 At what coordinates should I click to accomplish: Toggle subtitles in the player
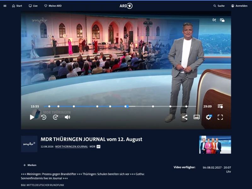tap(197, 117)
